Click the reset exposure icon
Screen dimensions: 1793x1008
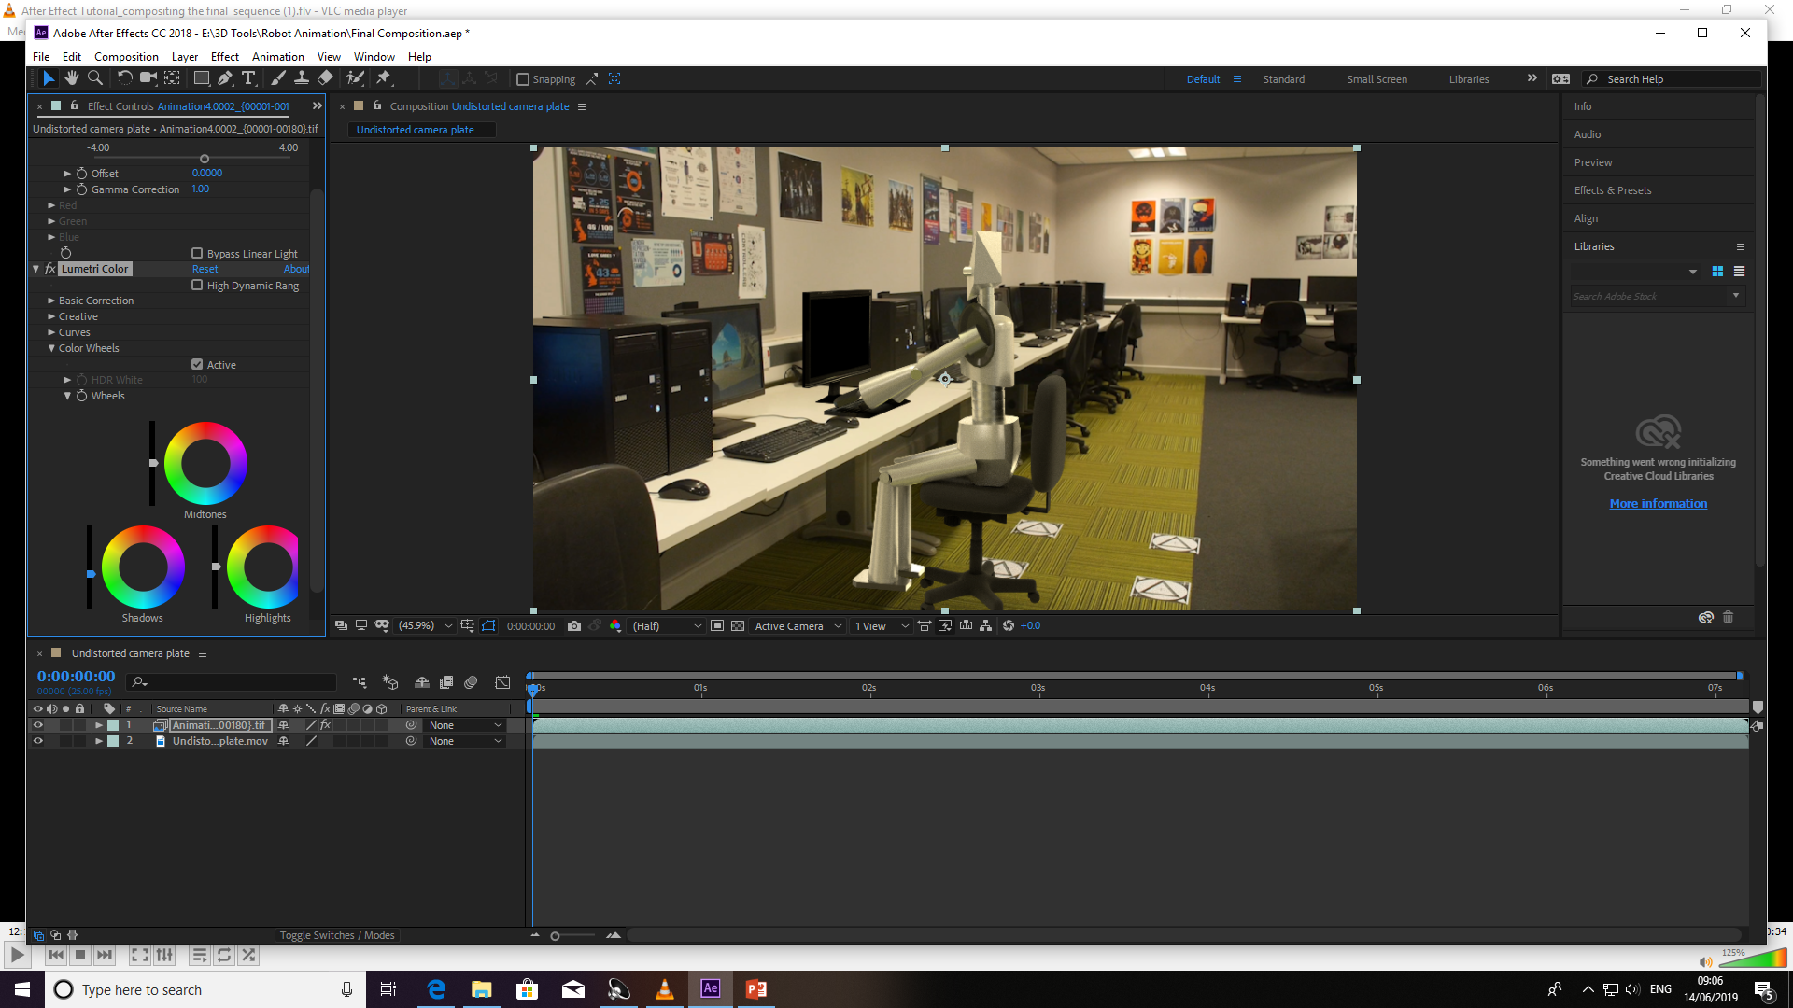coord(1009,626)
